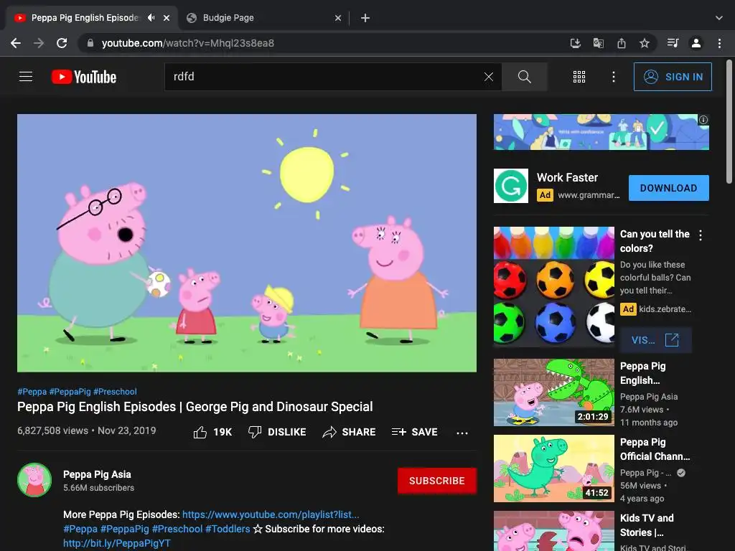Open the 2:01:29 Peppa Pig dinosaur thumbnail

(x=554, y=392)
